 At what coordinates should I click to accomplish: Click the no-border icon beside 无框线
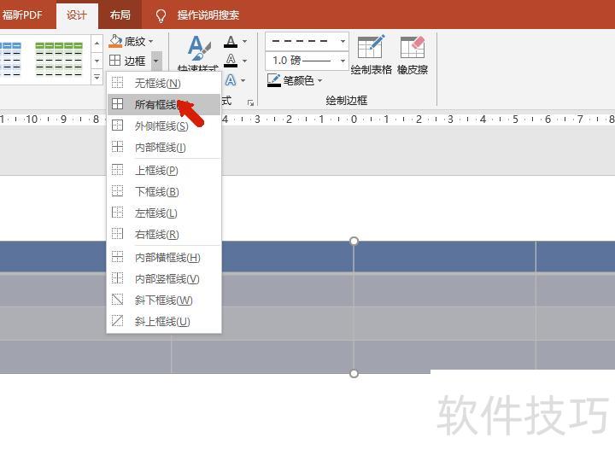(x=117, y=83)
